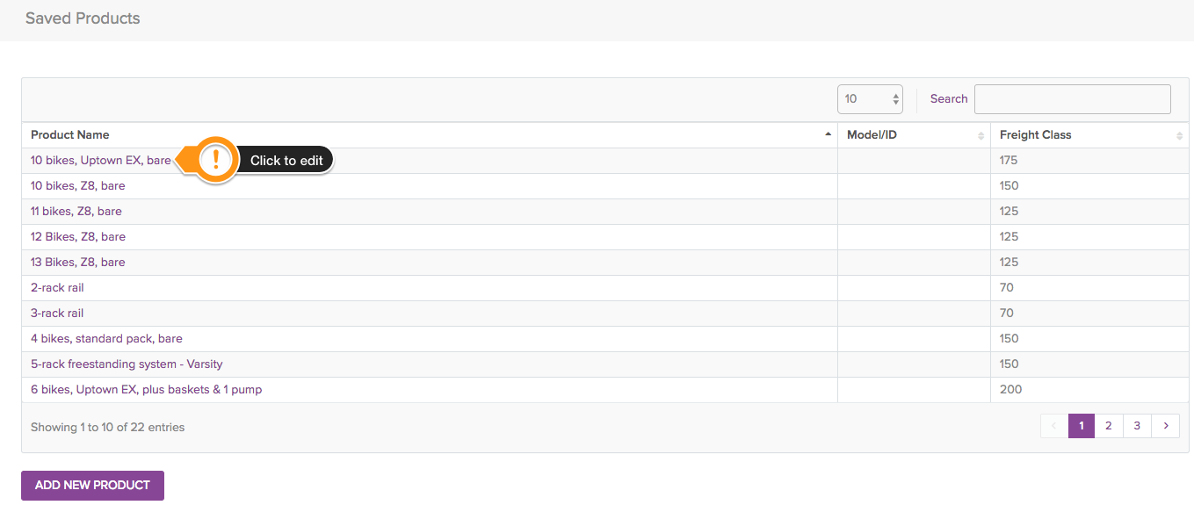Screen dimensions: 1194x512
Task: Open '10 bikes, Z8, bare' product
Action: point(78,186)
